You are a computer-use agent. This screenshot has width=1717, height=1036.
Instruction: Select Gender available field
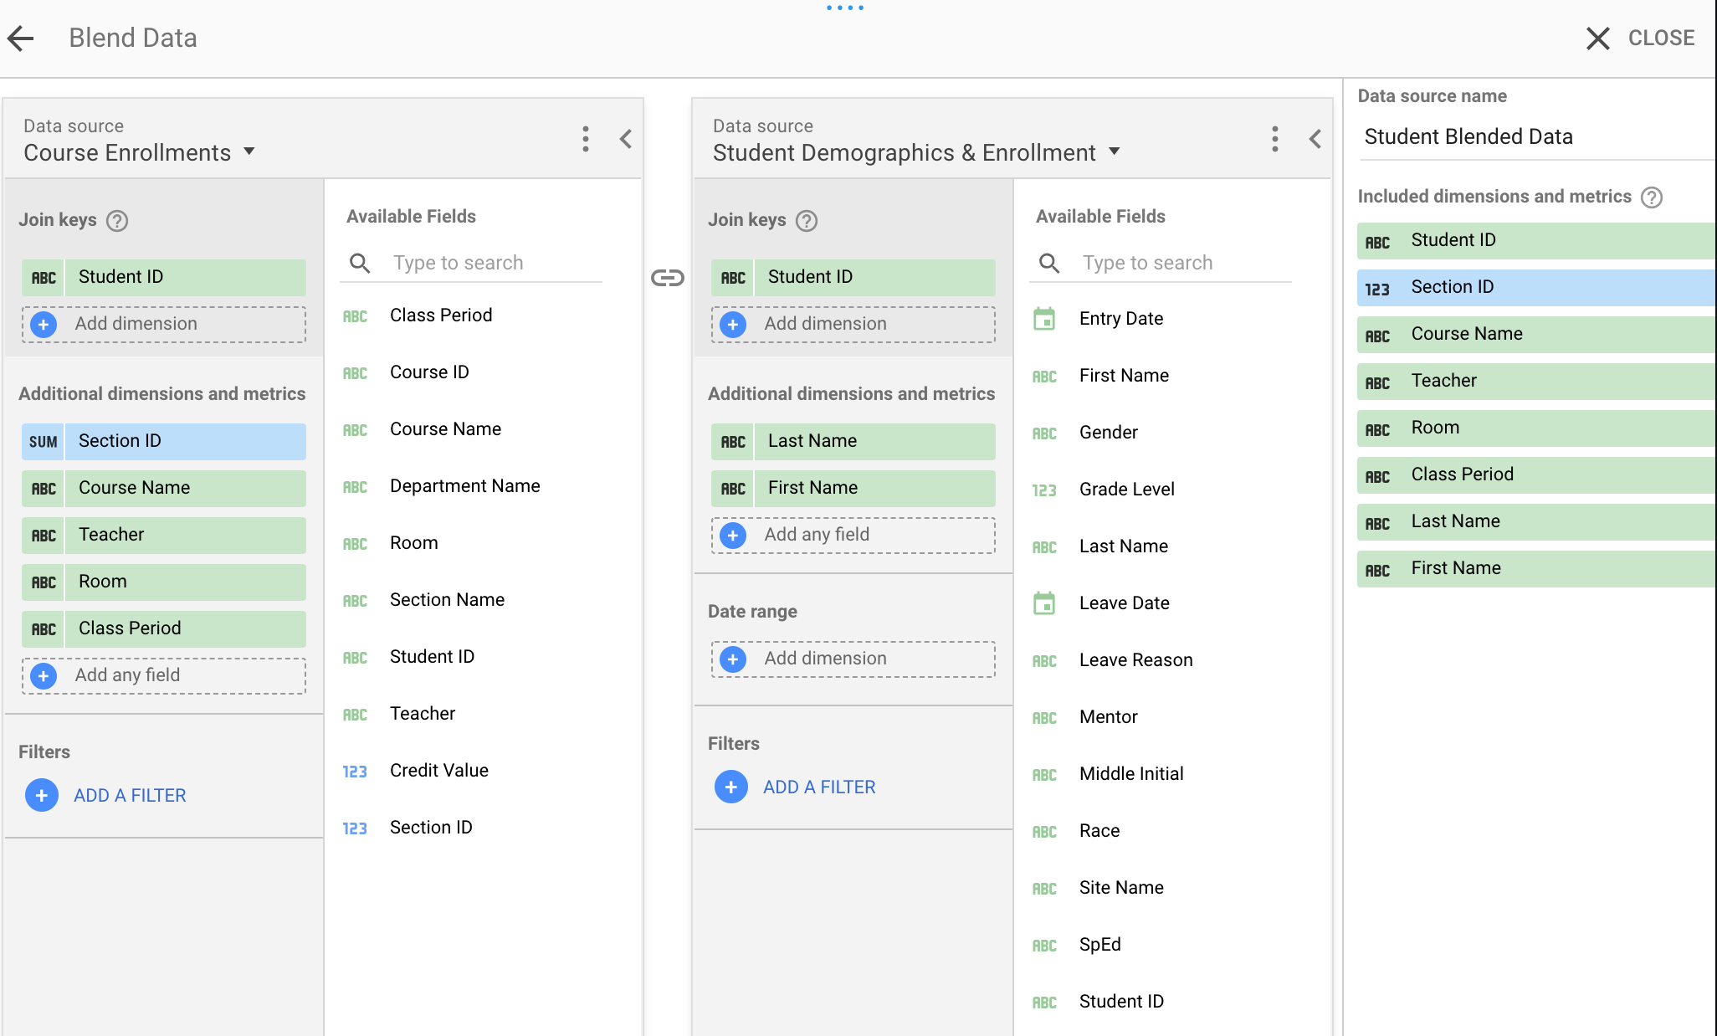[1109, 433]
